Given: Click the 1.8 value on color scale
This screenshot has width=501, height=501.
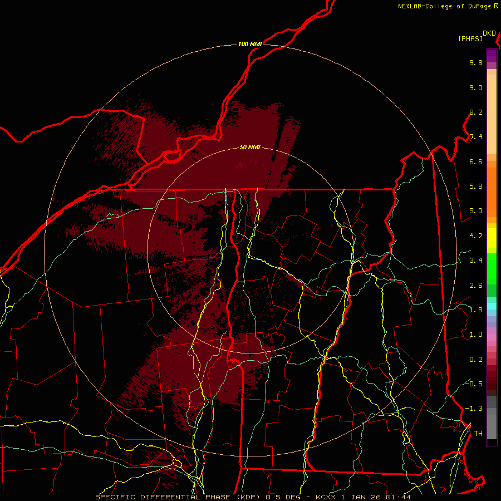Looking at the screenshot, I should 476,310.
